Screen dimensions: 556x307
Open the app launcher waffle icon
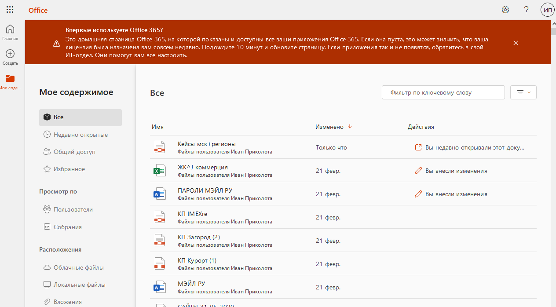pyautogui.click(x=10, y=10)
